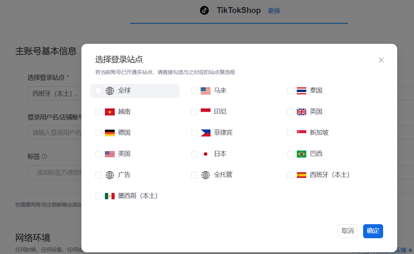This screenshot has width=414, height=254.
Task: Tick the 越南 checkbox
Action: [x=98, y=112]
